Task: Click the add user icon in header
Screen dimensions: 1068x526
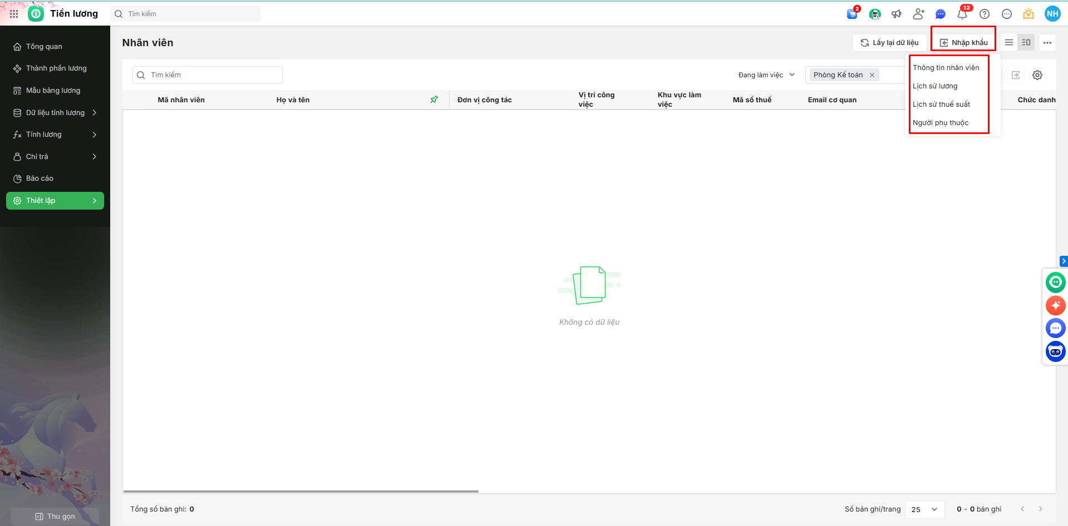Action: (918, 14)
